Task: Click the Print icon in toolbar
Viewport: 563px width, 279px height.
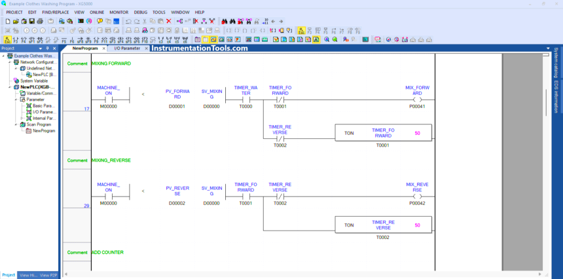Action: pos(40,21)
